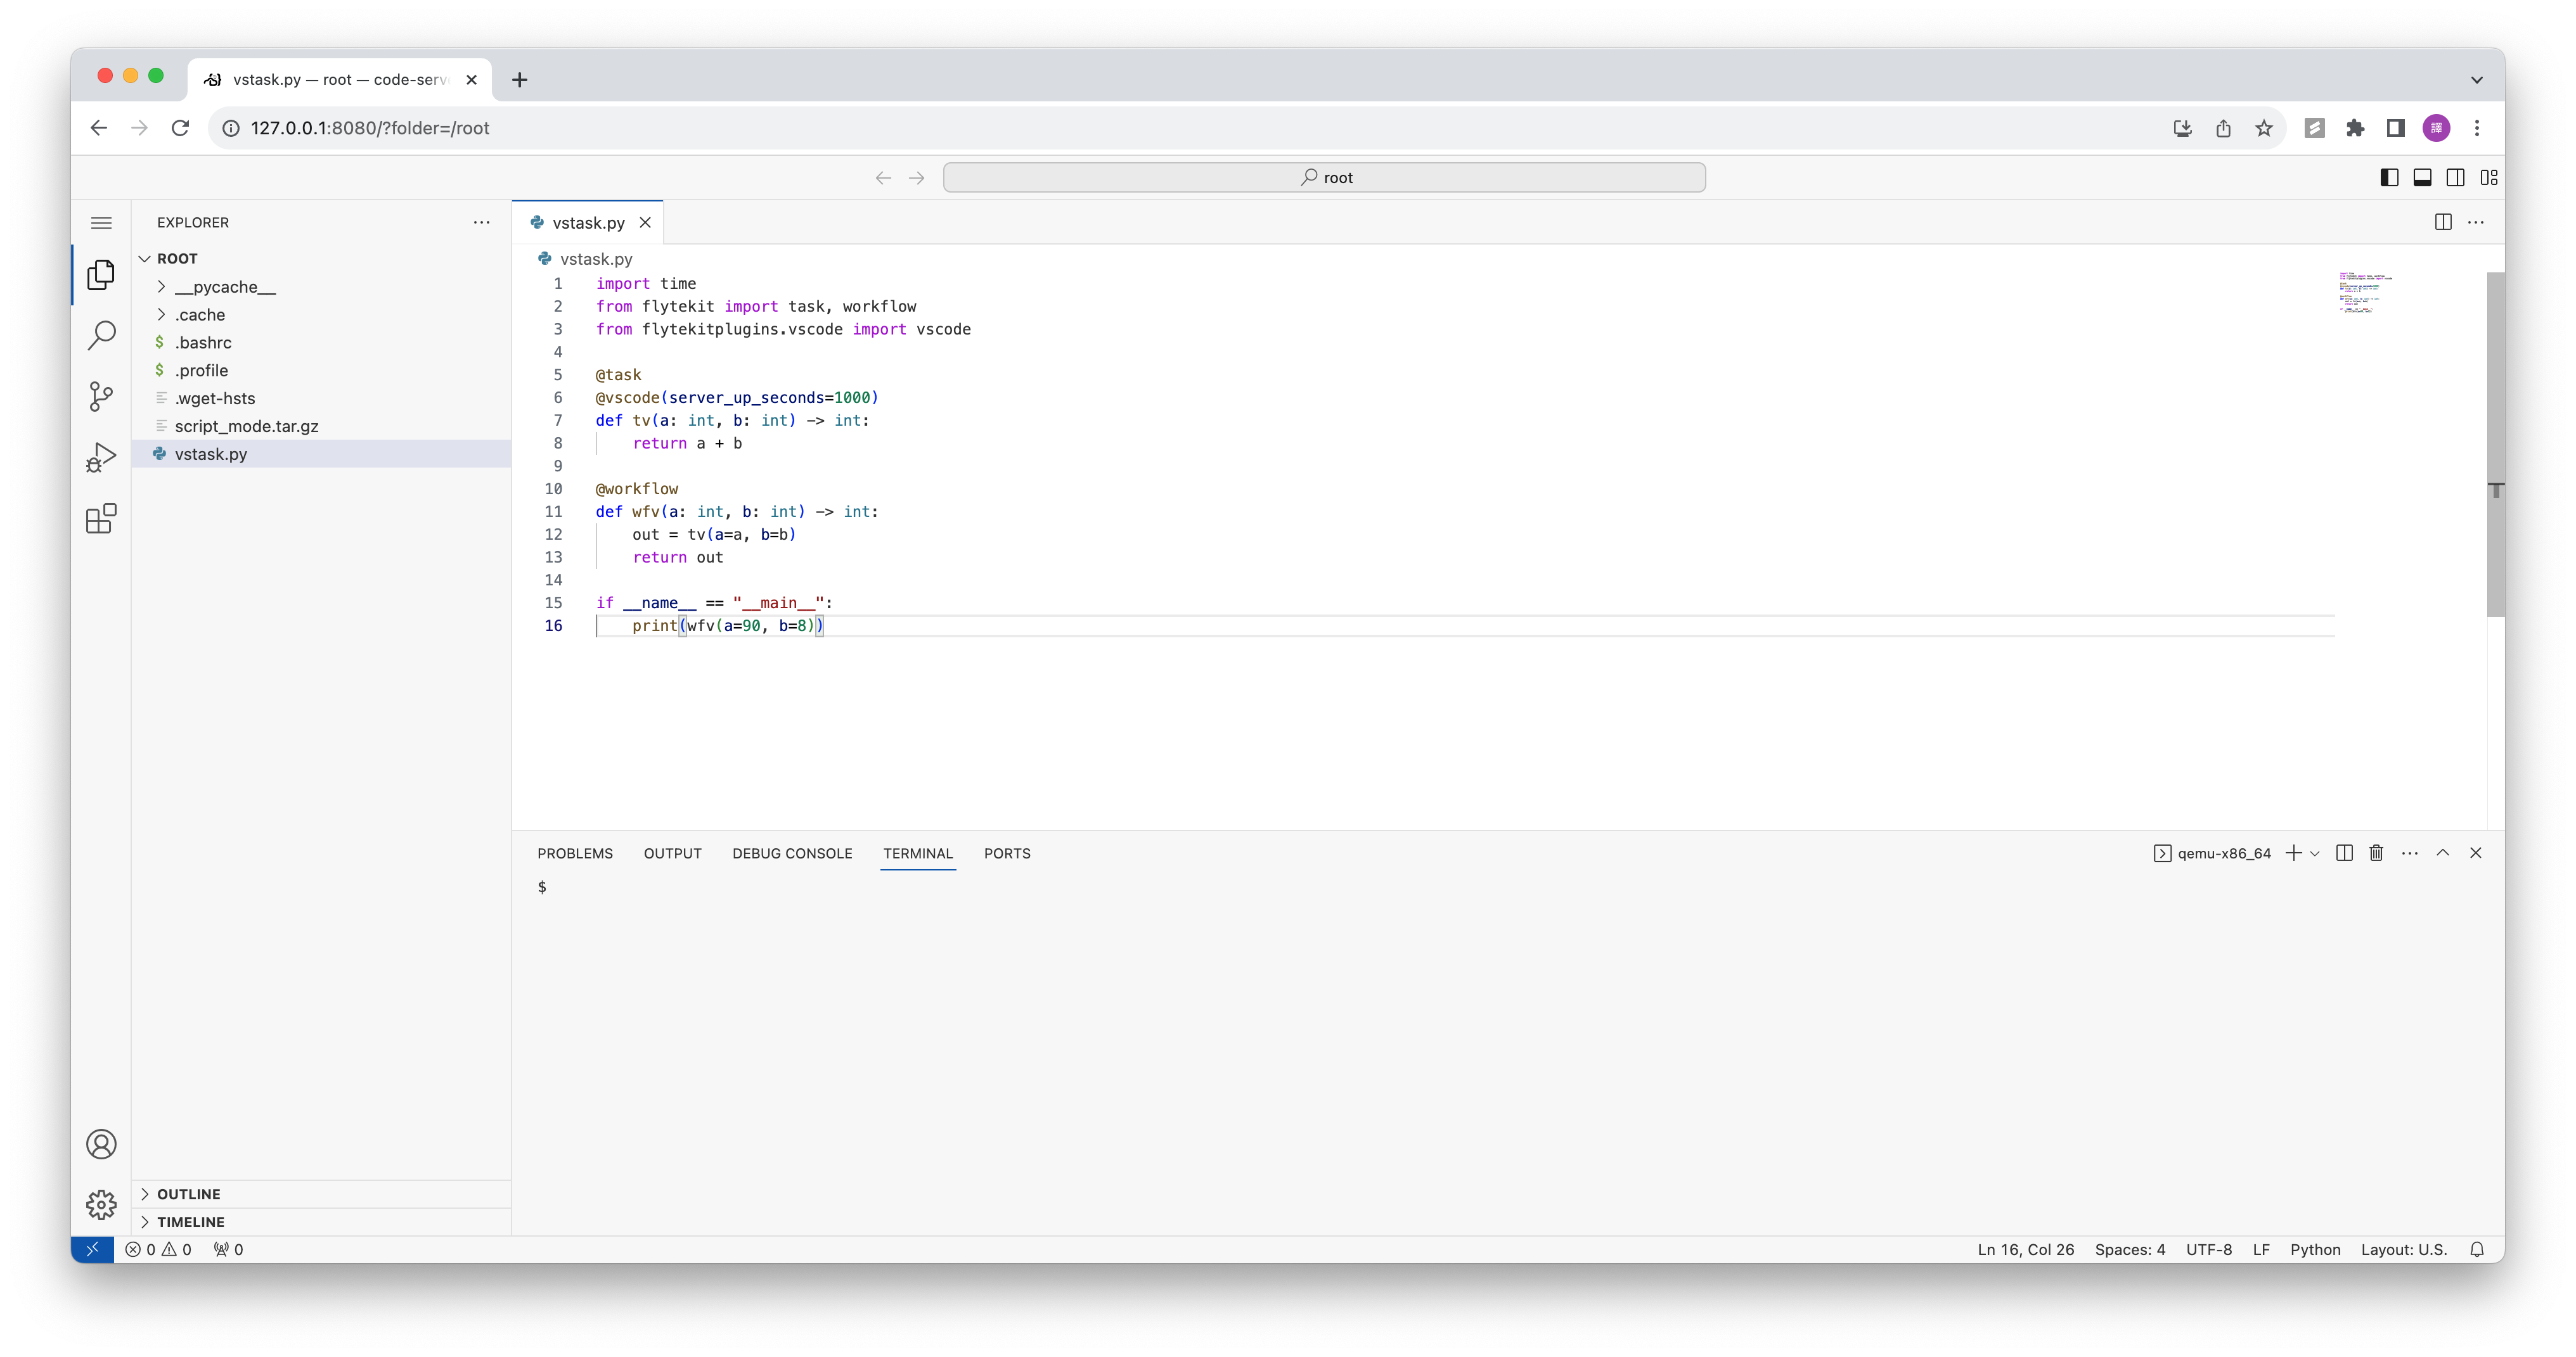Switch to the PROBLEMS tab
Viewport: 2576px width, 1357px height.
(x=575, y=853)
